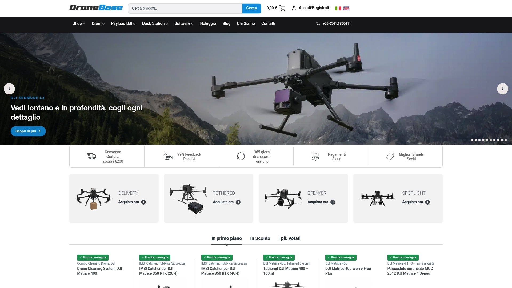This screenshot has width=512, height=288.
Task: Go to previous slide with left arrow
Action: tap(9, 89)
